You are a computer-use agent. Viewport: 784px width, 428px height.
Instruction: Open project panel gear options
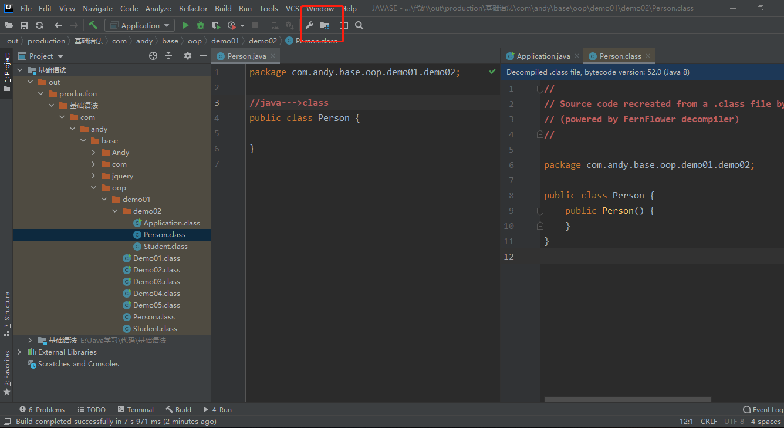[x=188, y=56]
